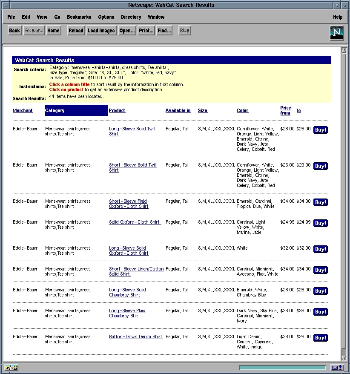
Task: Open Long-Sleeve Solid Twill Shirt product link
Action: [x=132, y=132]
